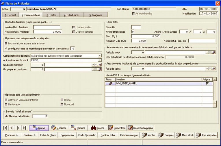Open card icon next to Grupo de impresión
The image size is (221, 146).
[x=100, y=65]
